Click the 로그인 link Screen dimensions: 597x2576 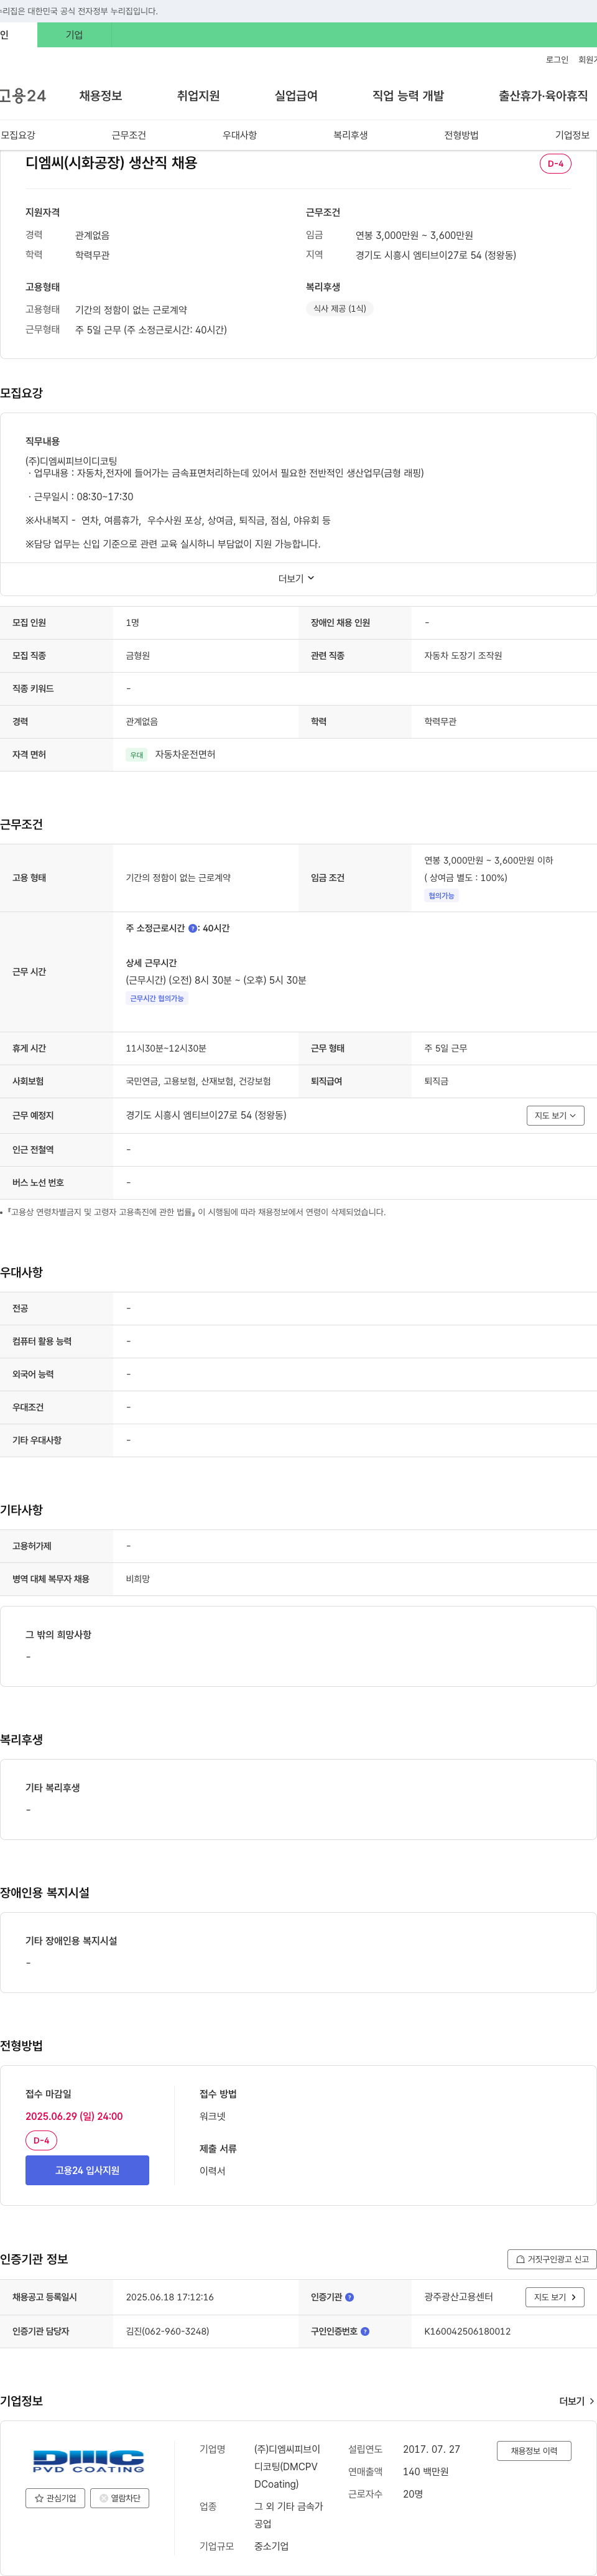point(557,60)
